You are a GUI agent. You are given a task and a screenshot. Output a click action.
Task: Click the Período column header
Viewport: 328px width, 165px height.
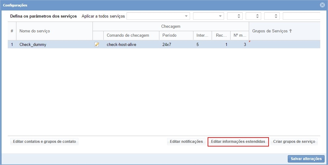[x=169, y=35]
